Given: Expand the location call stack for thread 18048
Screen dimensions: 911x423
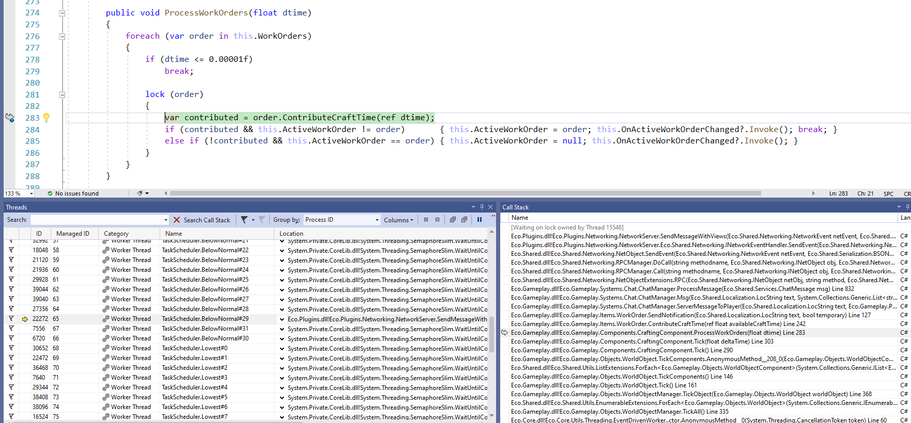Looking at the screenshot, I should coord(282,251).
